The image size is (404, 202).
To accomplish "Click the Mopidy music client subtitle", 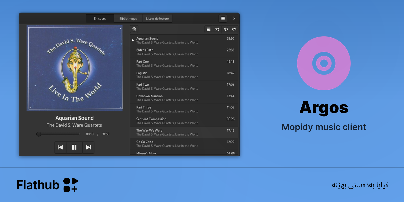I will click(x=324, y=127).
